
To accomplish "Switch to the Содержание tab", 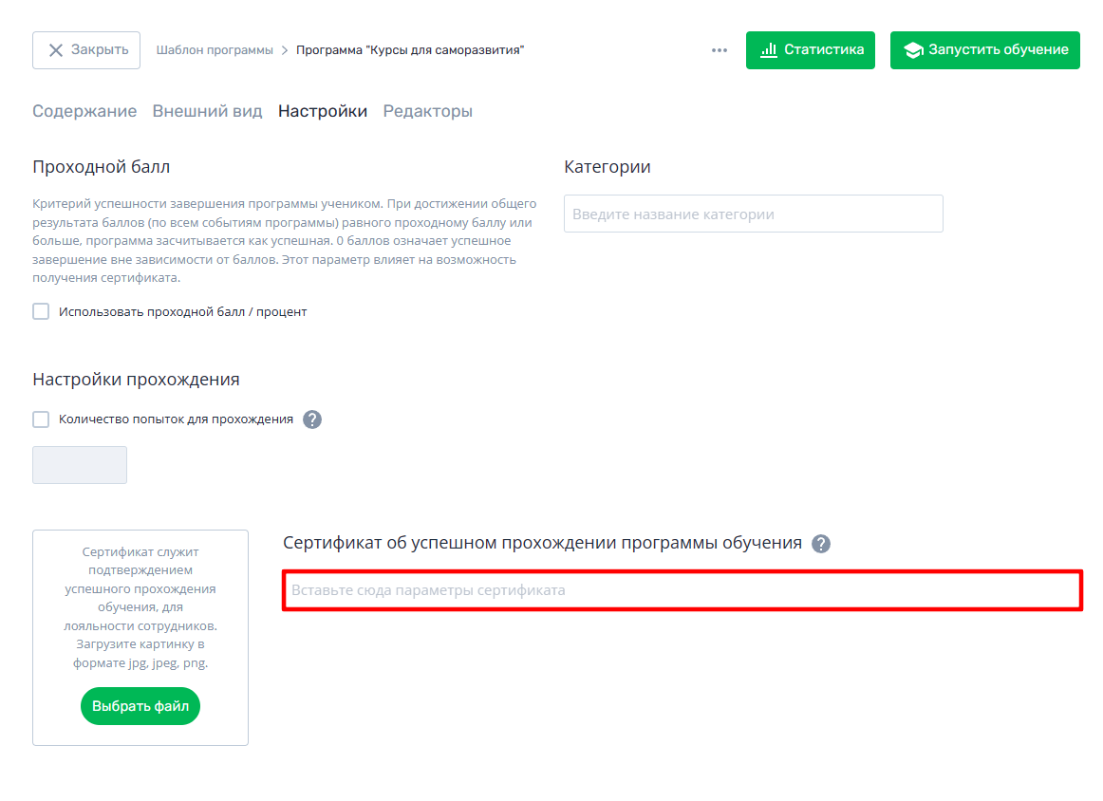I will (84, 111).
